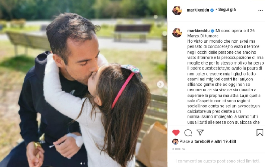The width and height of the screenshot is (265, 167).
Task: Open markixeddu profile picture in header
Action: pos(177,10)
